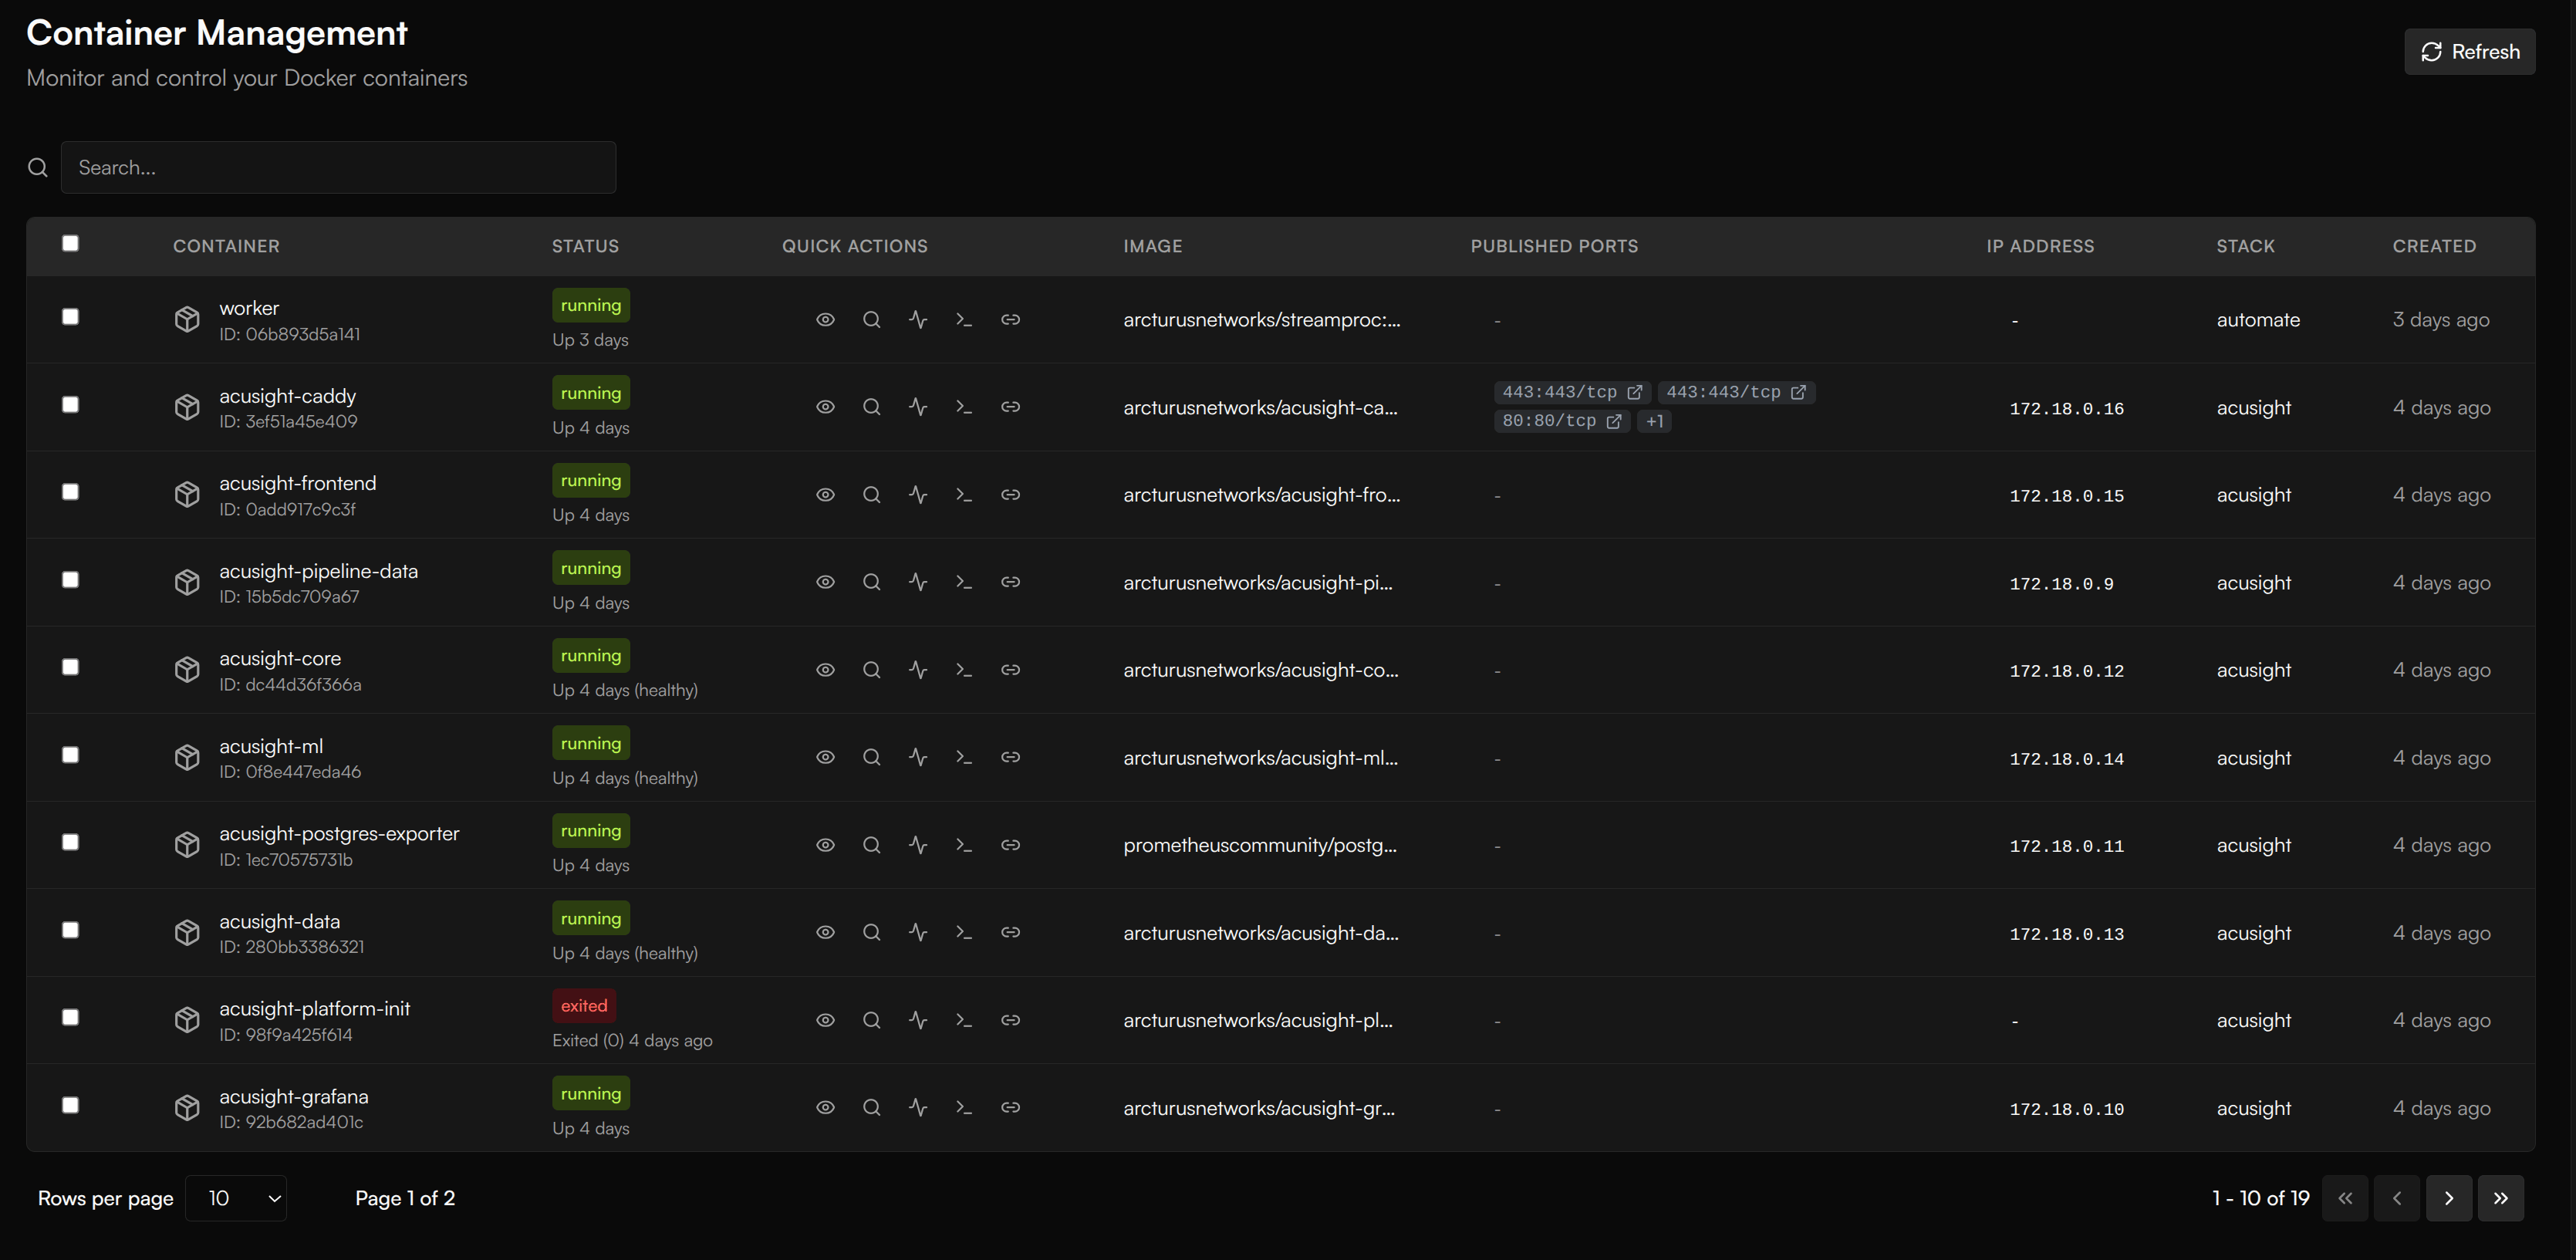The width and height of the screenshot is (2576, 1260).
Task: Open the second 443:443/tcp port link
Action: [x=1736, y=392]
